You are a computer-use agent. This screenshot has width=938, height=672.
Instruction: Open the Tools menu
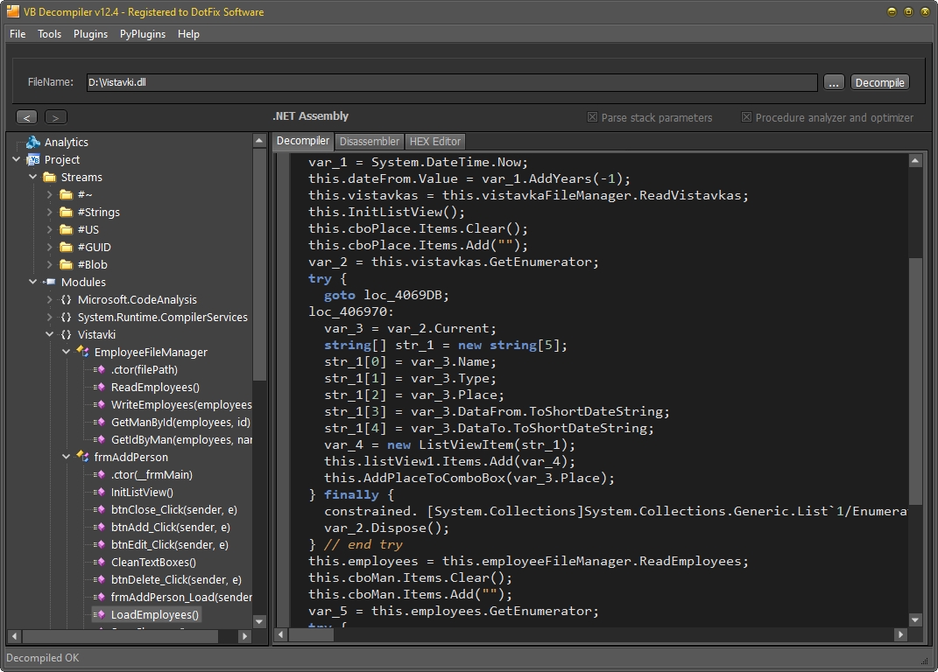point(49,34)
